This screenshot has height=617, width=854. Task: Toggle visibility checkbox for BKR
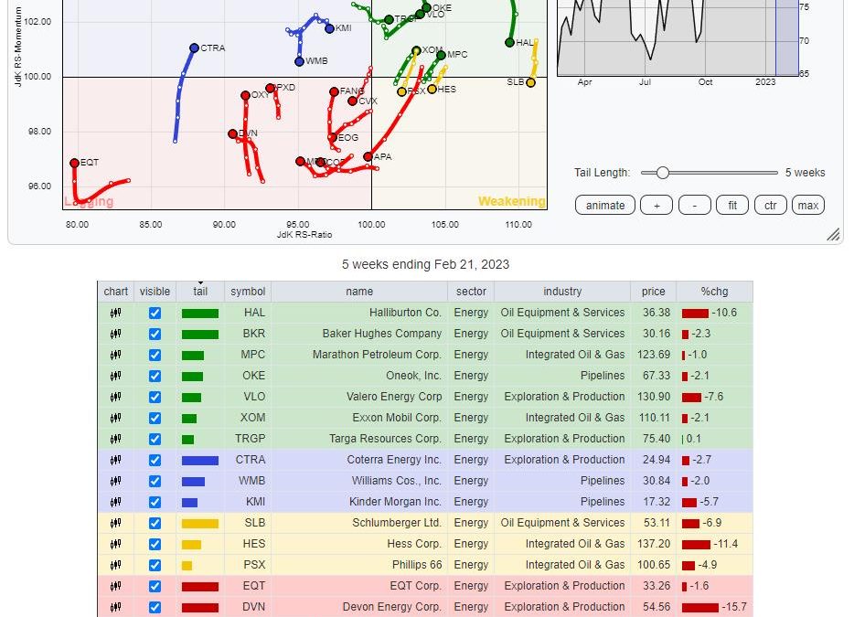pyautogui.click(x=155, y=334)
